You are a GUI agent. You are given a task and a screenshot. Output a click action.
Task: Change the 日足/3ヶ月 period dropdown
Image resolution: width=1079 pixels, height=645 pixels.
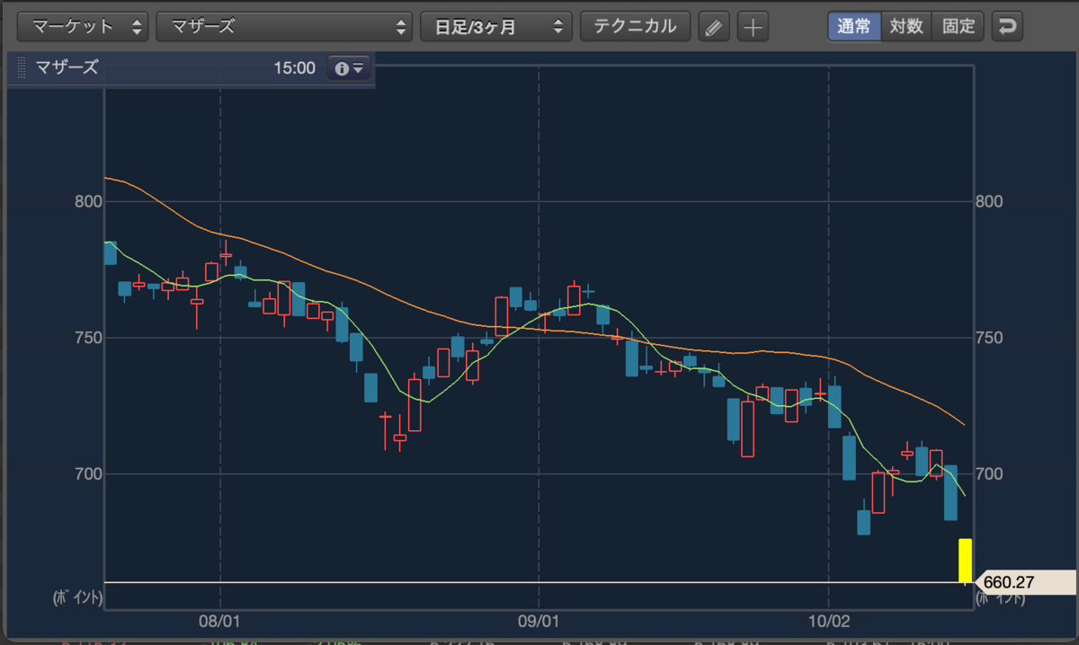click(x=496, y=27)
